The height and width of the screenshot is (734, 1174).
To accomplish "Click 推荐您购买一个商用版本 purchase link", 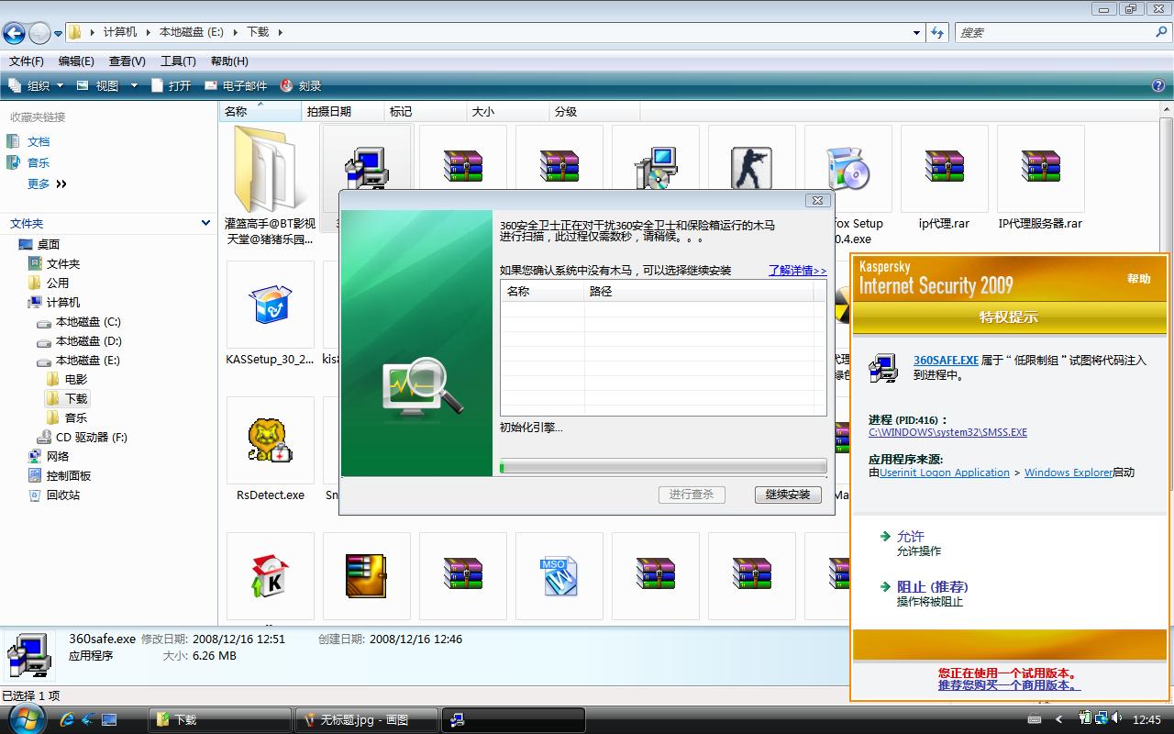I will [x=1009, y=685].
